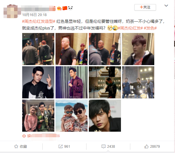Open the #周杰伦红发# hashtag link
The height and width of the screenshot is (153, 175).
(x=130, y=28)
